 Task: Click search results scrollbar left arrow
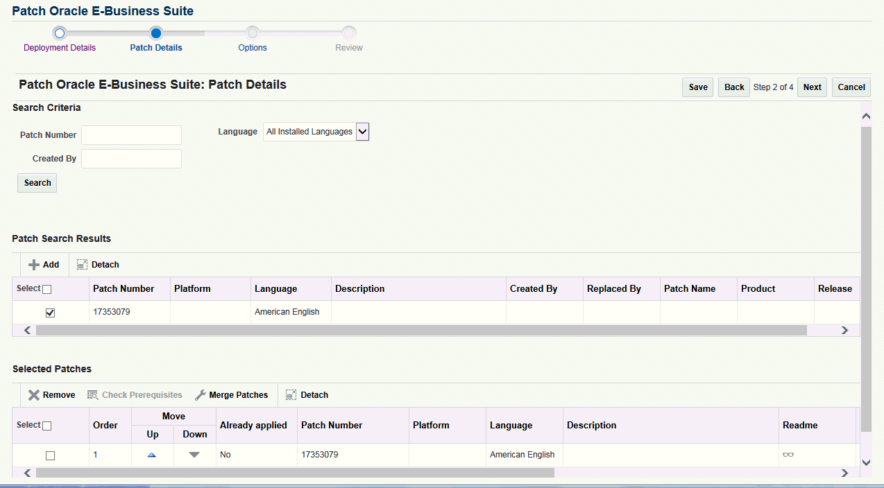[27, 331]
